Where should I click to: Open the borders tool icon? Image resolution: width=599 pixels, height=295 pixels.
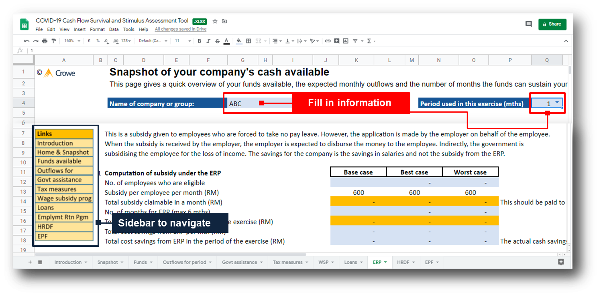tap(249, 41)
